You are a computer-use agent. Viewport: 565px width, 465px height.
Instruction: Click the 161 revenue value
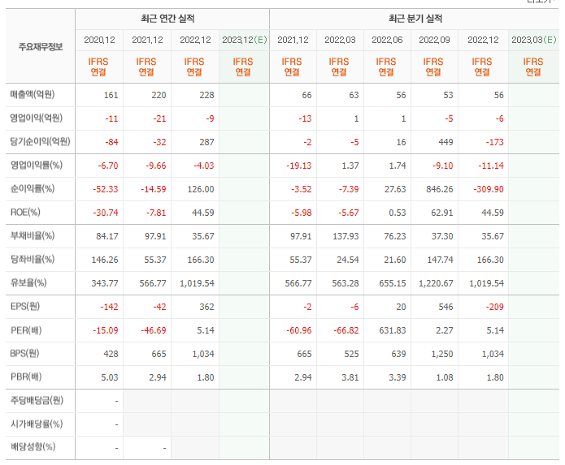point(111,95)
